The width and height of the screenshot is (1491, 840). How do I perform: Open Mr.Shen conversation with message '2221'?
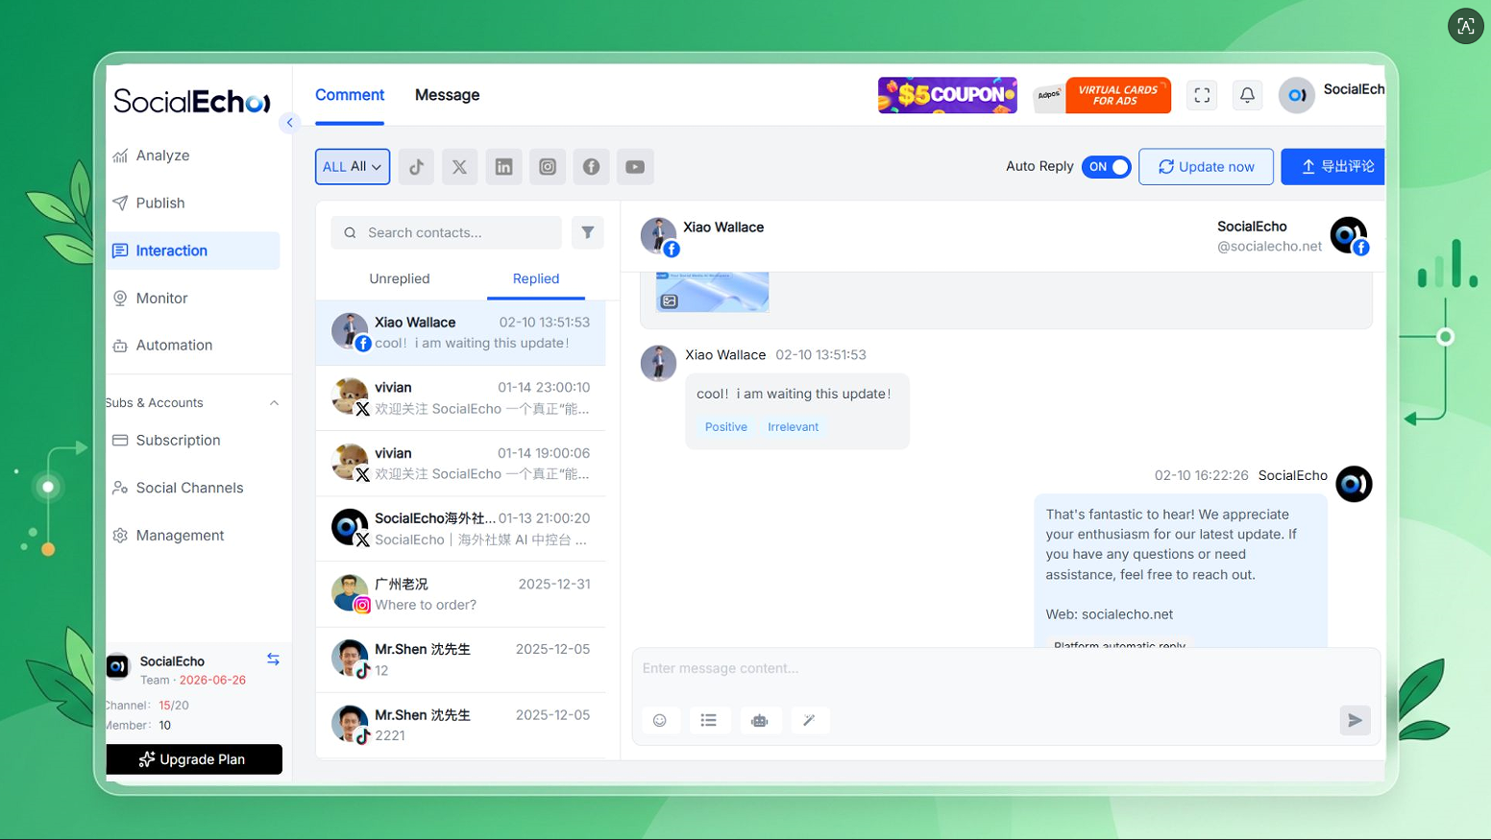pos(461,725)
